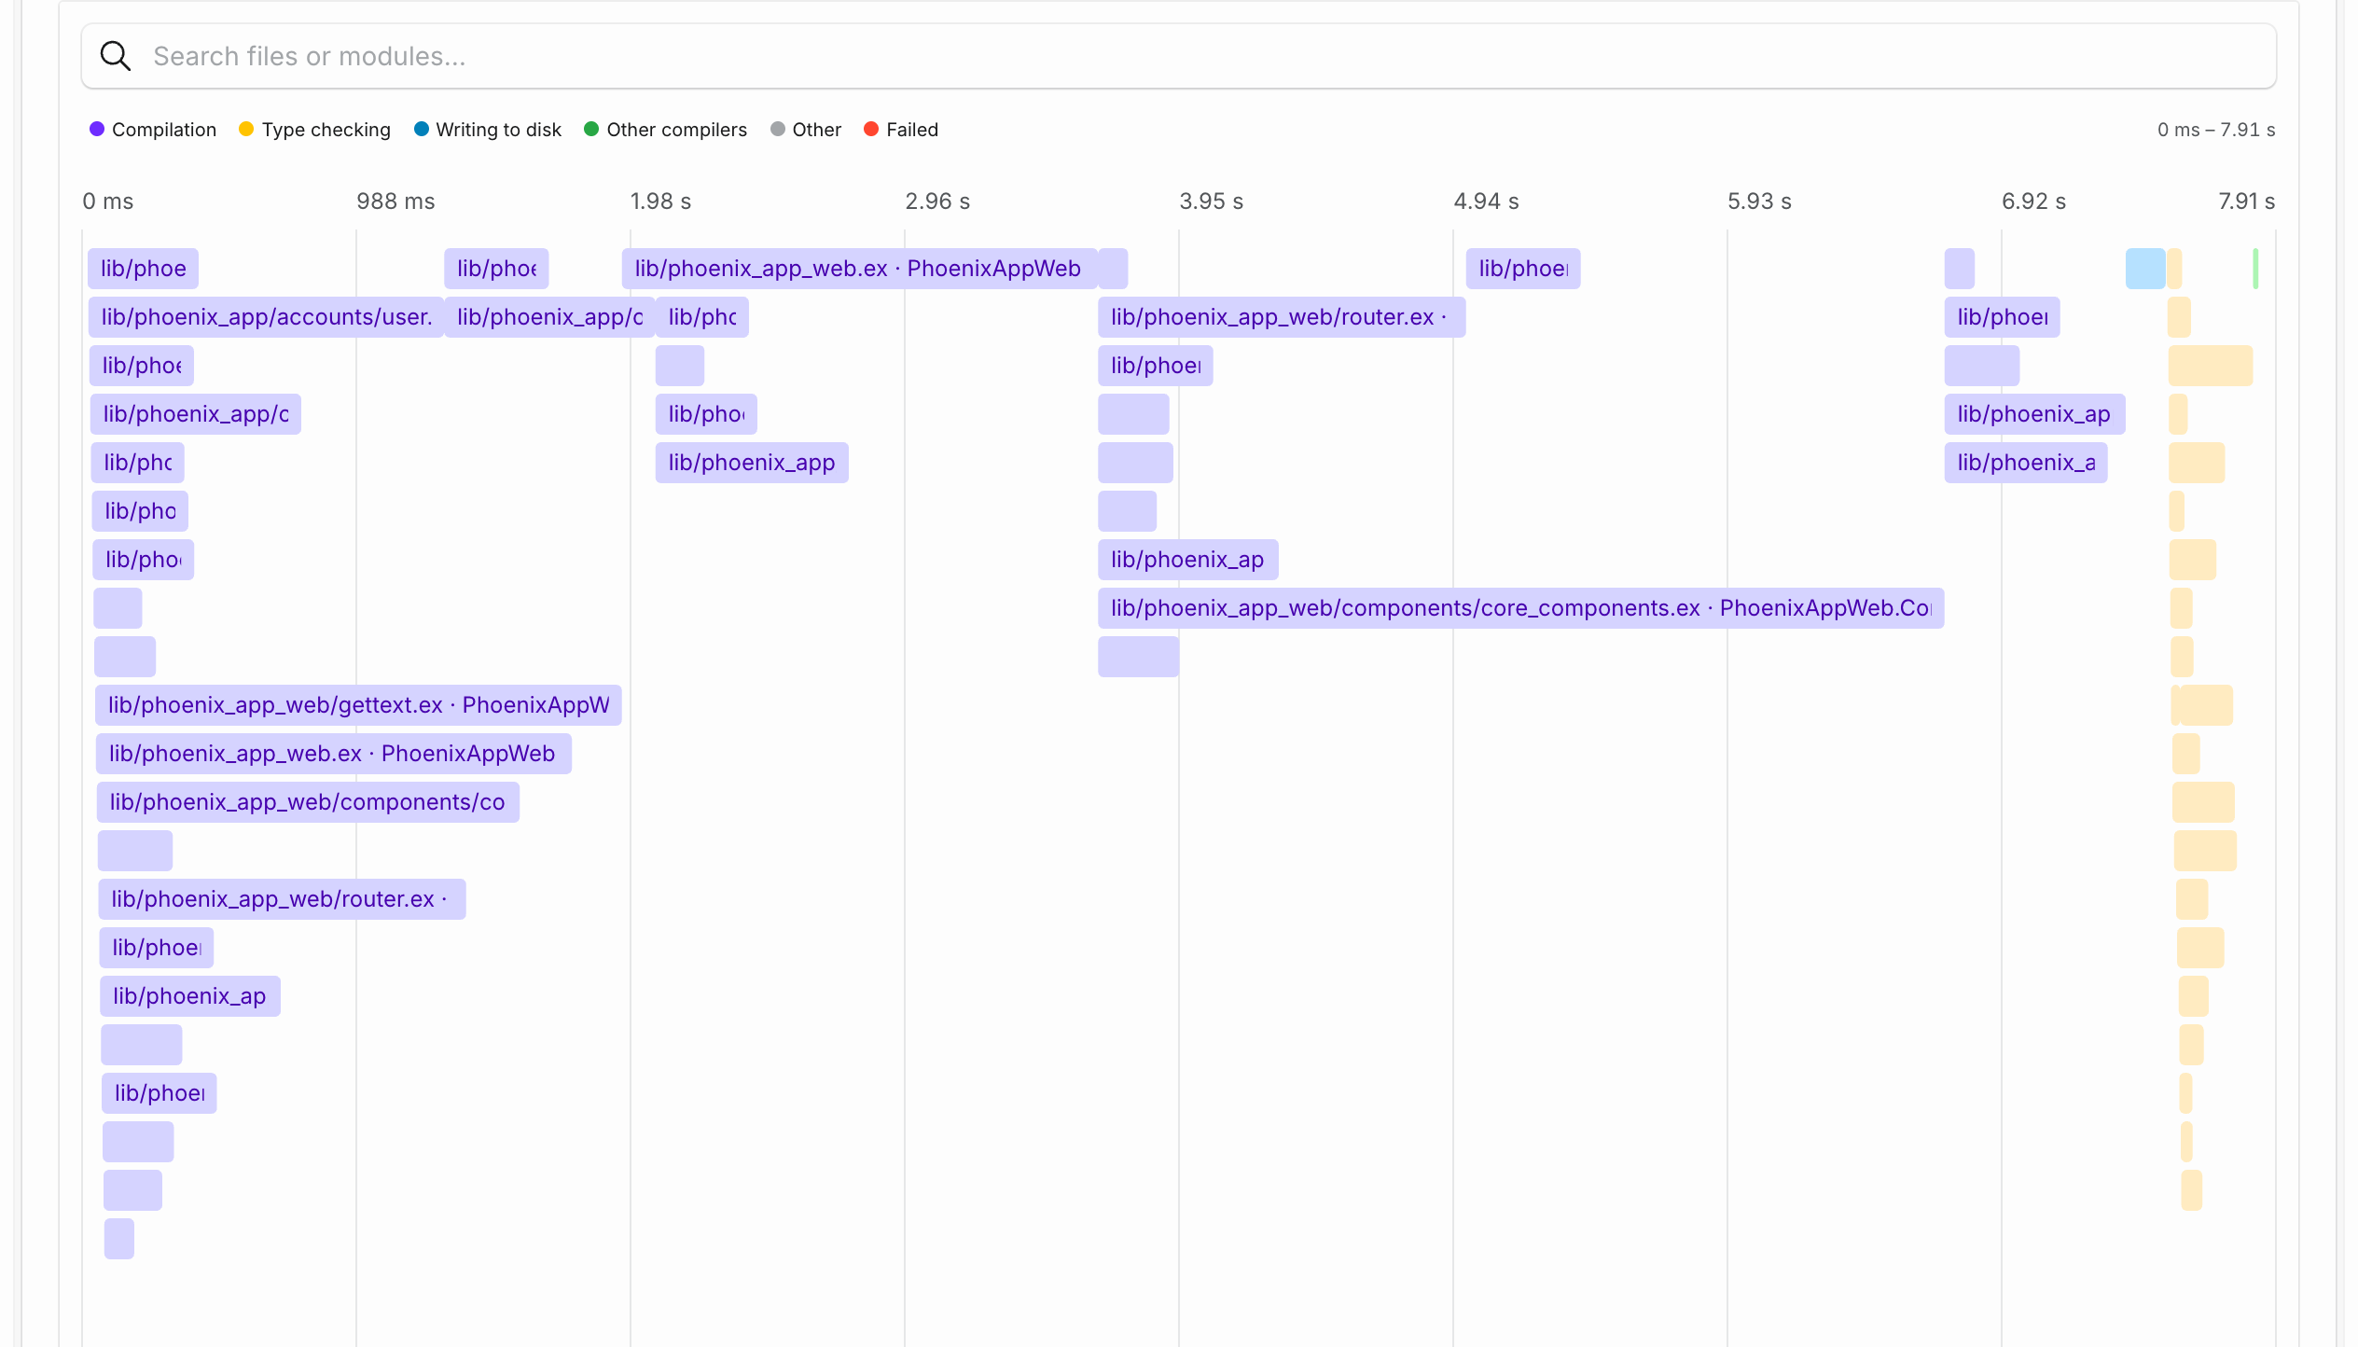Click the '0 ms – 7.91 s' range label
Screen dimensions: 2358x1347
pyautogui.click(x=2216, y=130)
